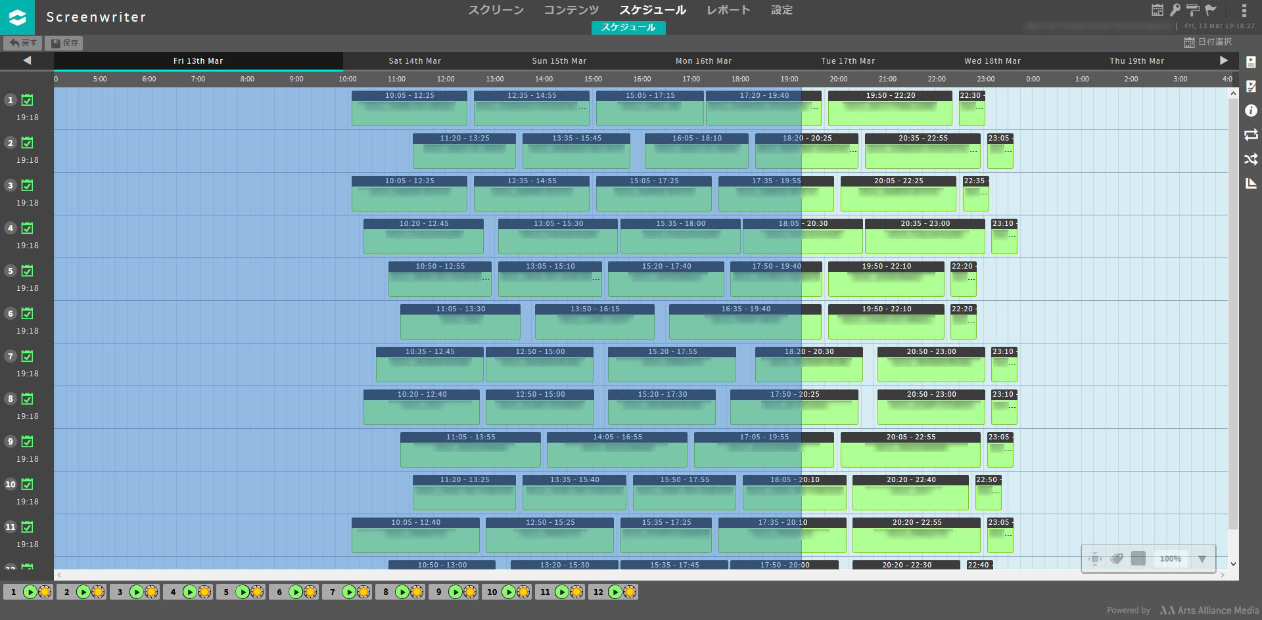The width and height of the screenshot is (1262, 620).
Task: Click the gray square icon in zoom panel
Action: pyautogui.click(x=1138, y=559)
